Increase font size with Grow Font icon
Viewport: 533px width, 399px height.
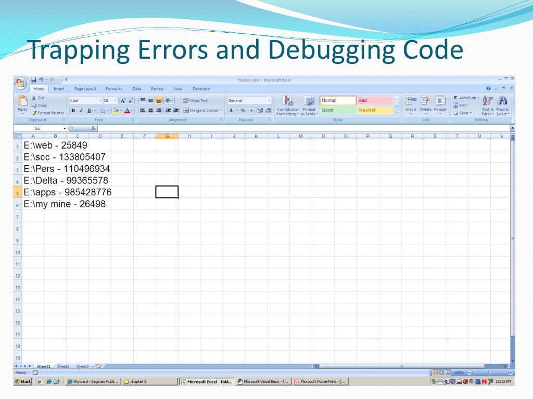pyautogui.click(x=123, y=101)
